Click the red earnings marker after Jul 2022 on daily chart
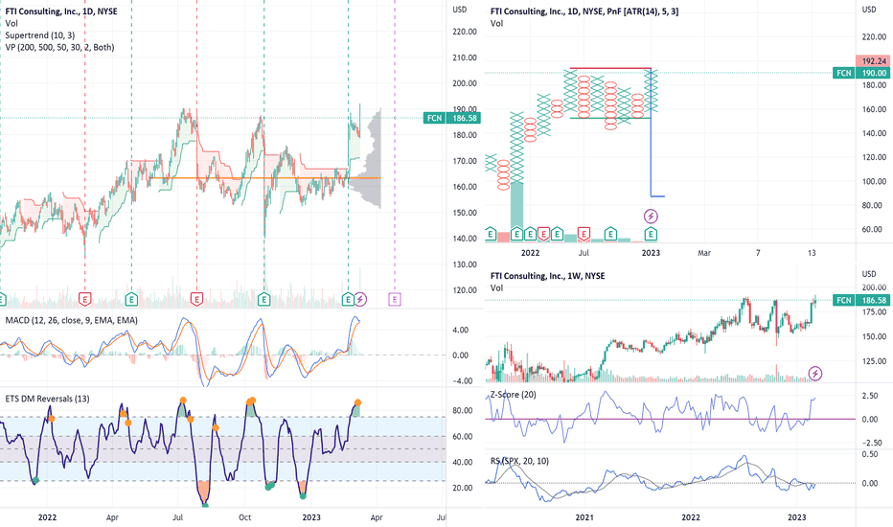Image resolution: width=893 pixels, height=527 pixels. (197, 299)
